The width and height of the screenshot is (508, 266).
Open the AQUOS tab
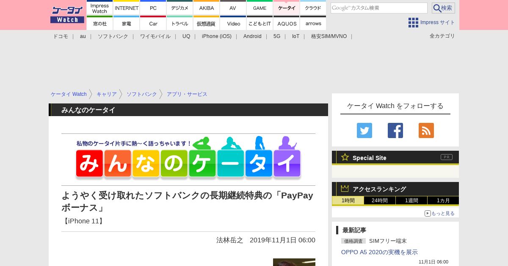(x=287, y=23)
